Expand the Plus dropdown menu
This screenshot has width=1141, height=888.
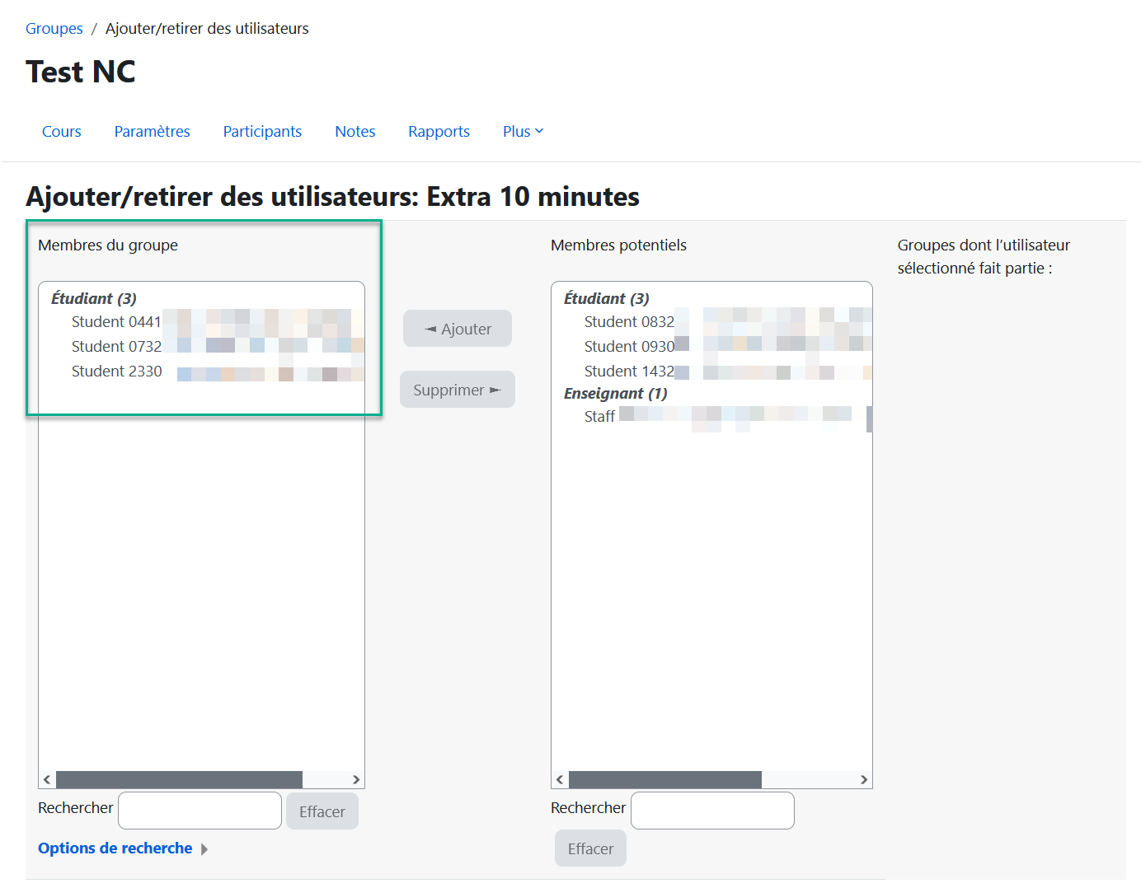pos(523,131)
